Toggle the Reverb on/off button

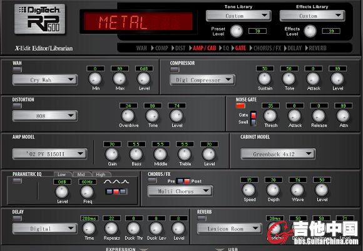point(202,218)
